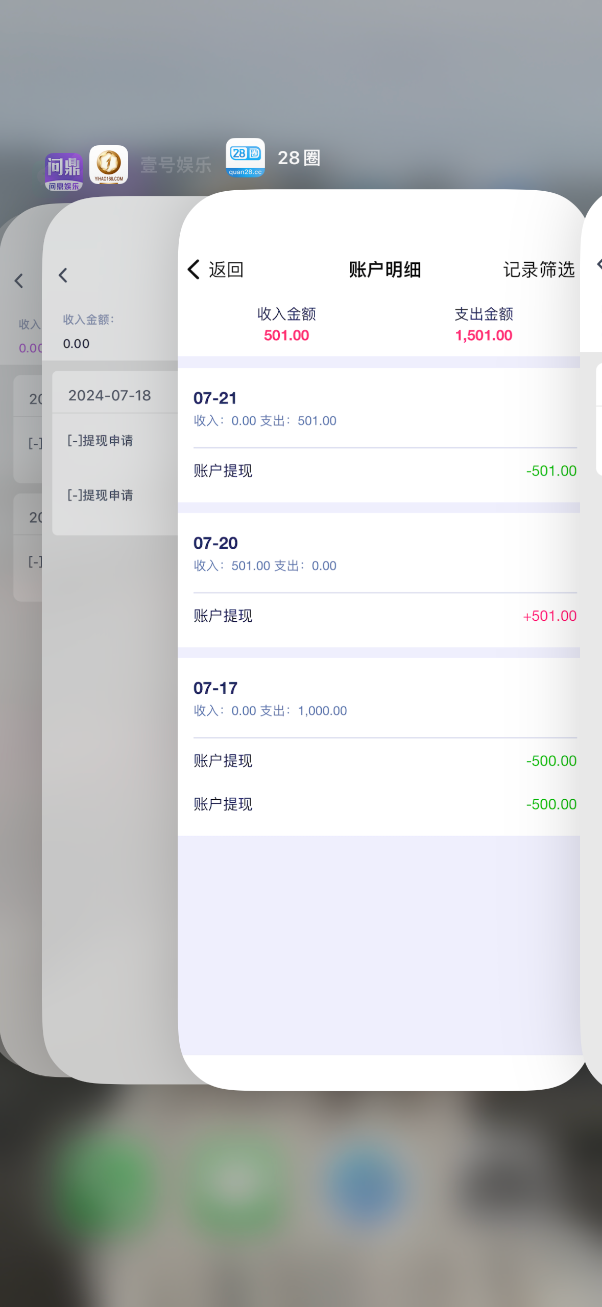
Task: Tap partial back arrow on right-edge card
Action: pyautogui.click(x=599, y=264)
